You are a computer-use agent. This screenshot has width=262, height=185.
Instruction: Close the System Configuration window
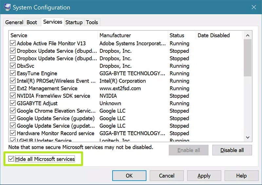click(x=253, y=7)
